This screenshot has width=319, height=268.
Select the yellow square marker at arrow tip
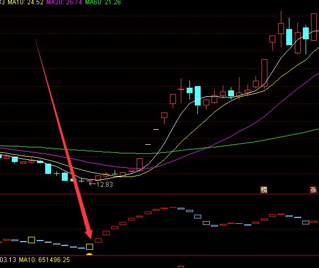[x=89, y=247]
